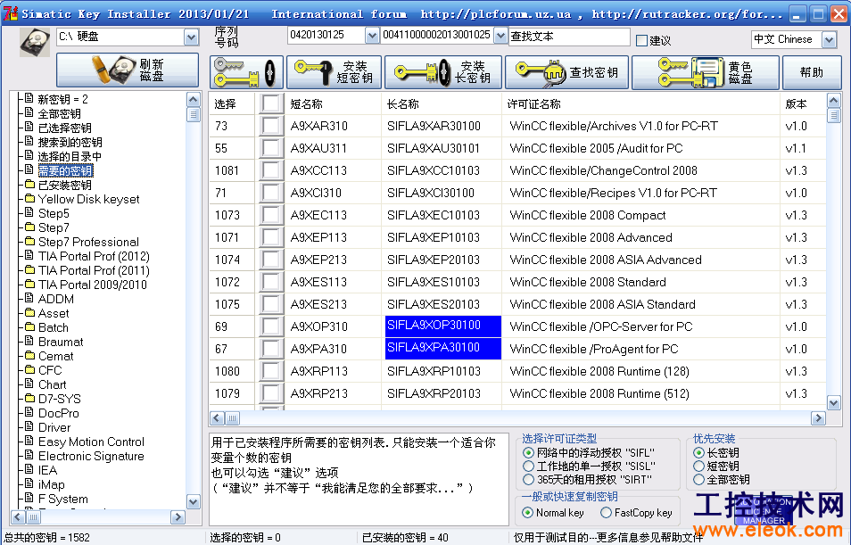
Task: Open the long serial number dropdown
Action: pos(500,36)
